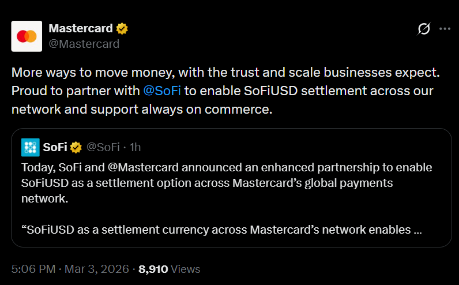Open the quoted post's 1h timestamp
Screen dimensions: 459x285
tap(135, 148)
